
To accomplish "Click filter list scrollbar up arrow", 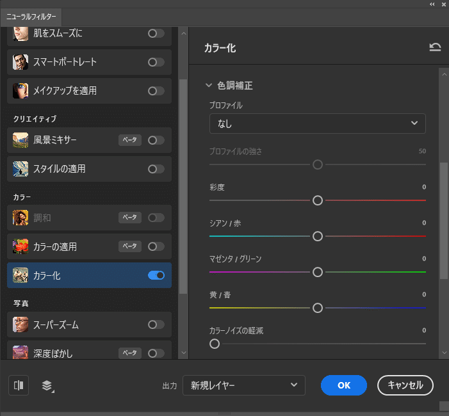I will [x=184, y=33].
